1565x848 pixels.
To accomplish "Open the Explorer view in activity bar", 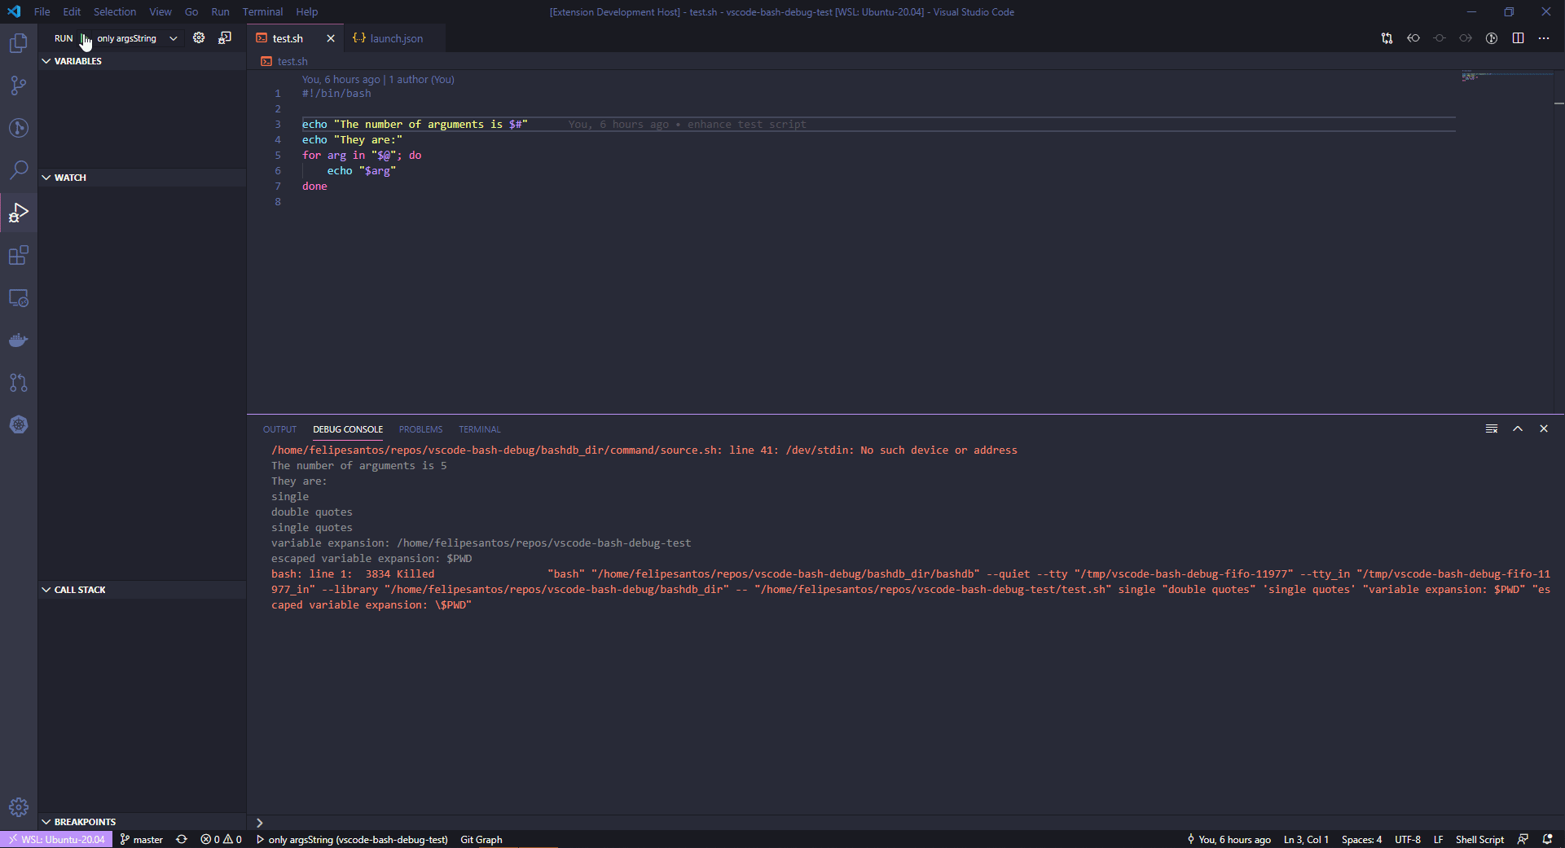I will [18, 43].
